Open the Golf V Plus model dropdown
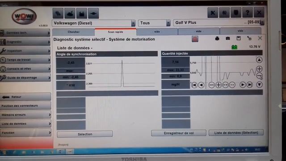The width and height of the screenshot is (286, 161). pyautogui.click(x=262, y=22)
